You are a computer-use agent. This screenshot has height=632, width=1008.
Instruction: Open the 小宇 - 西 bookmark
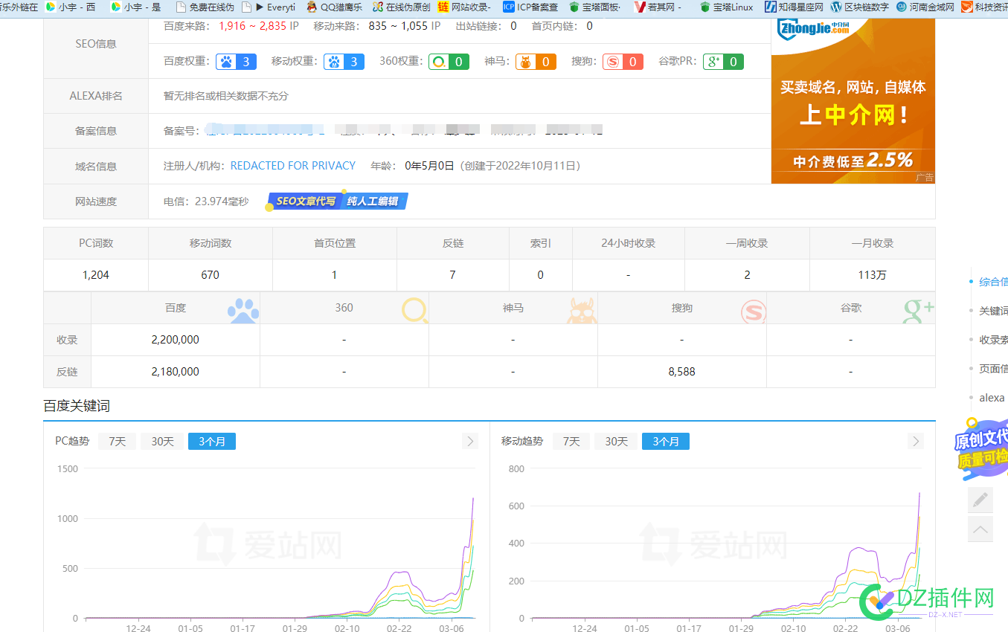point(70,7)
